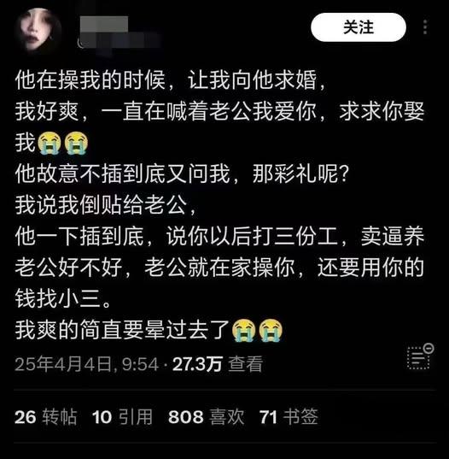Select the line containing 彩礼呢?
The width and height of the screenshot is (449, 459).
[x=182, y=174]
